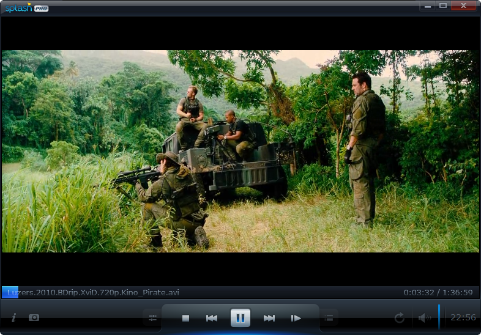Minimize the Splash player window

click(428, 6)
